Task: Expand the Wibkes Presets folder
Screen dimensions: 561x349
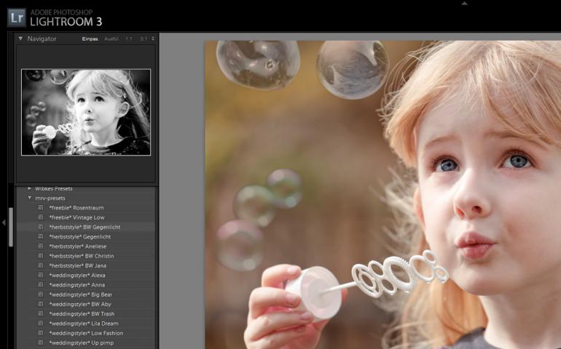Action: pyautogui.click(x=30, y=188)
